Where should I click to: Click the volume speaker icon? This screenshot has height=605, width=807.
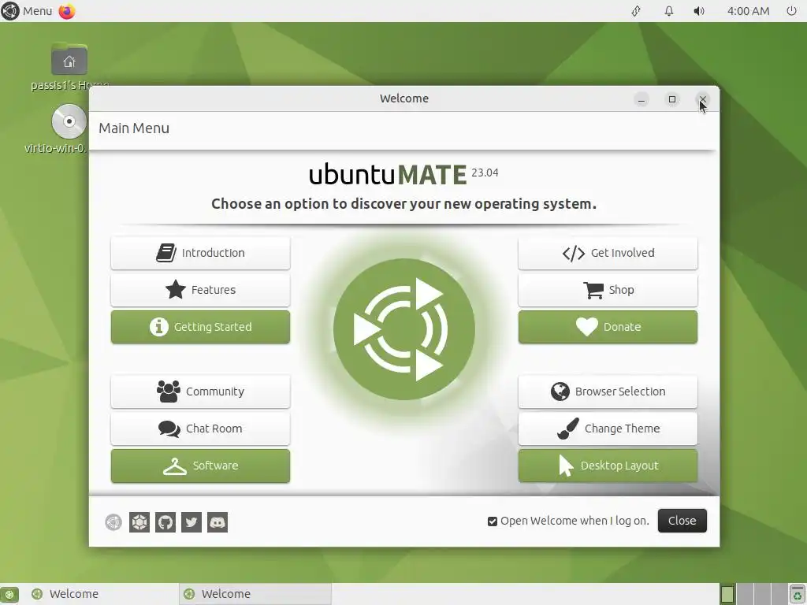(698, 11)
